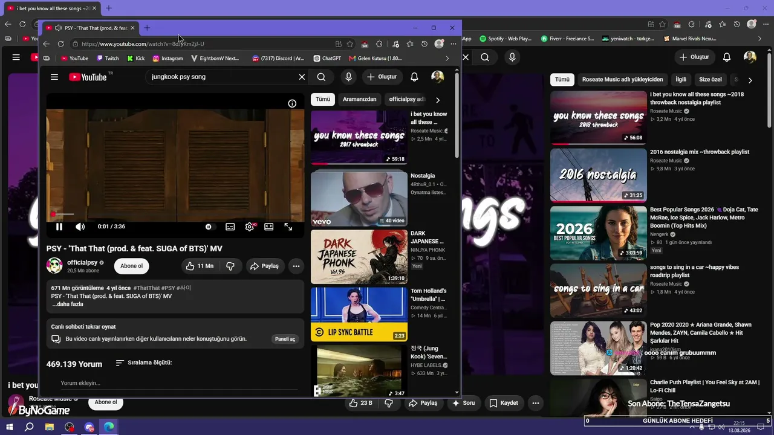Reload the PSY video page
The image size is (774, 435).
(61, 44)
